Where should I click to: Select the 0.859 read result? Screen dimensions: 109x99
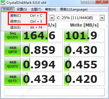[x=42, y=50]
